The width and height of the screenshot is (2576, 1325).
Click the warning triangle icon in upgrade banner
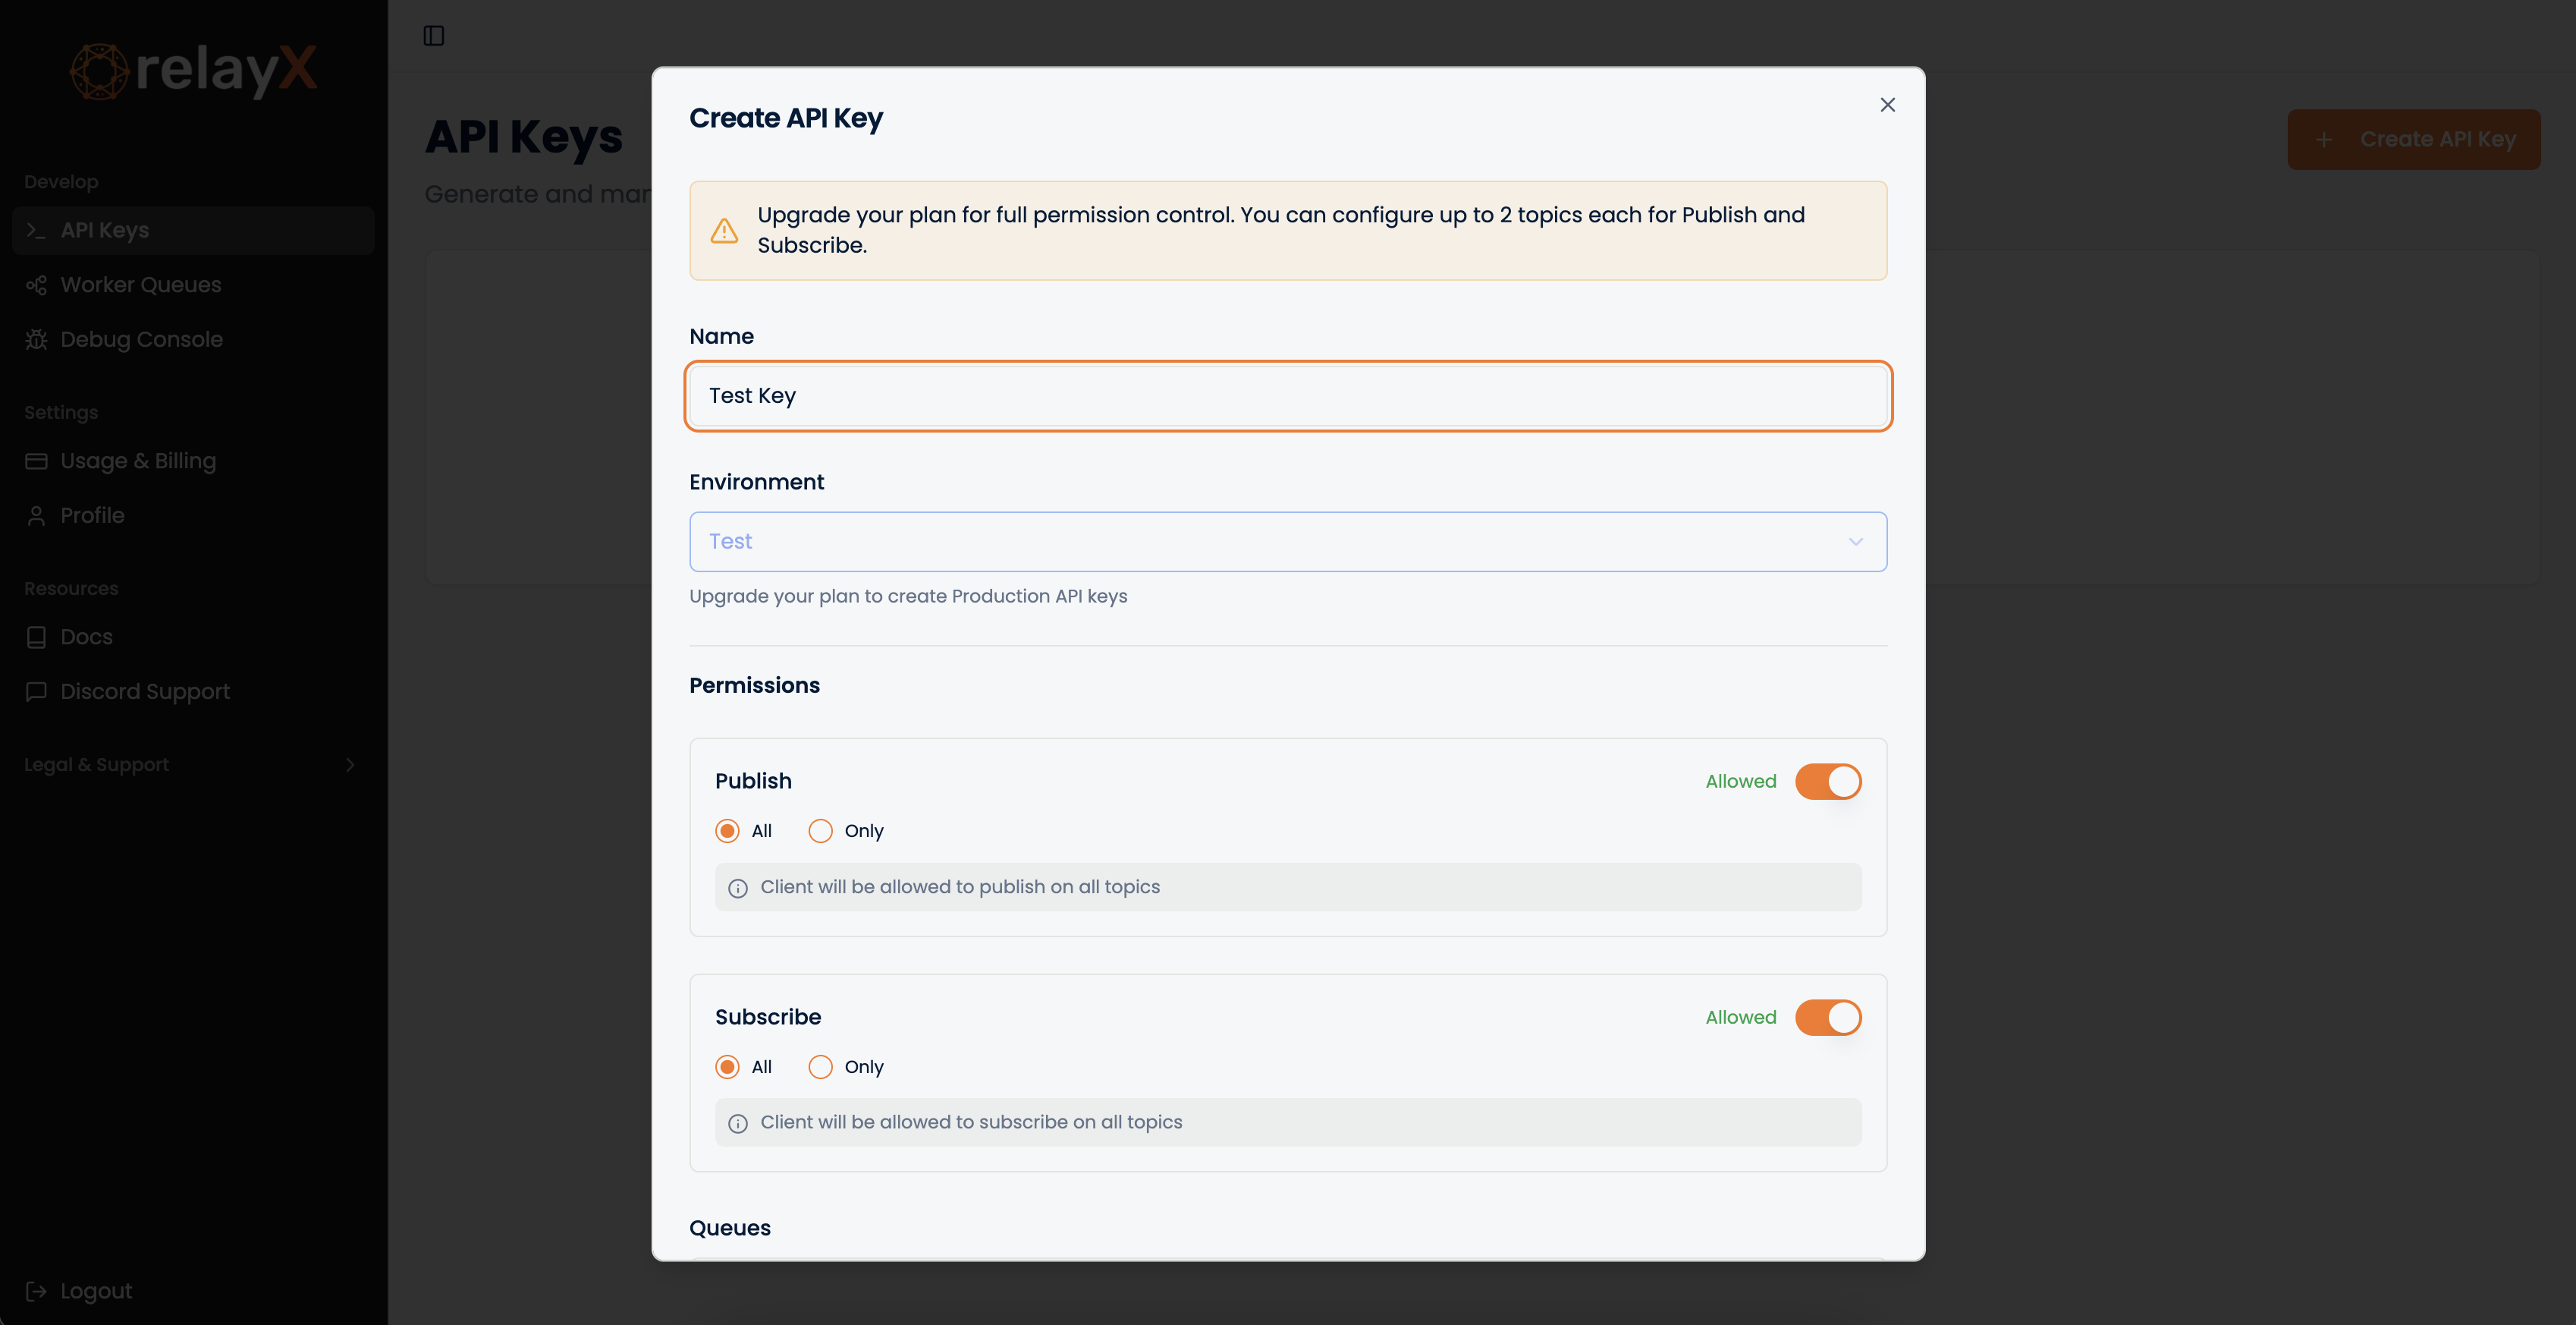[x=724, y=231]
